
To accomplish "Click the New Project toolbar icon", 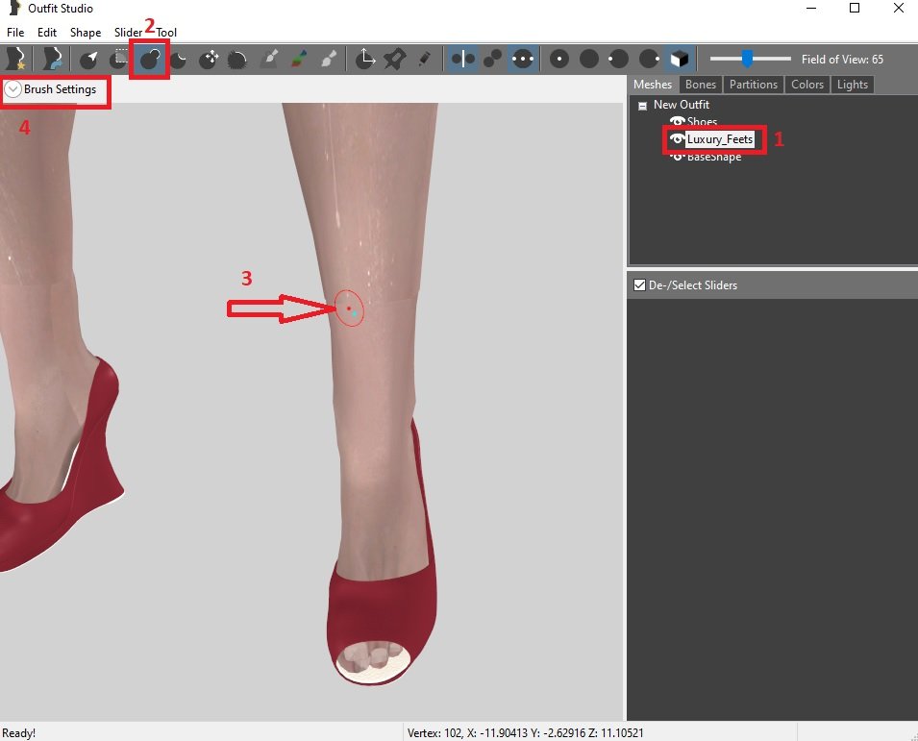I will [x=15, y=60].
